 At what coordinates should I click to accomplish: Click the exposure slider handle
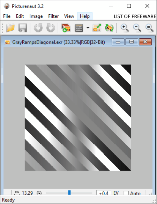coord(69,192)
